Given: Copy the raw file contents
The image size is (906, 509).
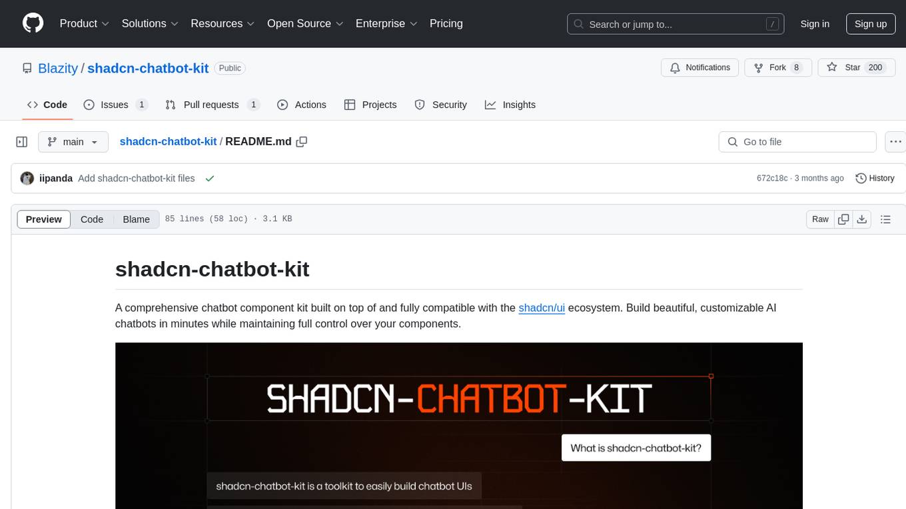Looking at the screenshot, I should pos(843,219).
